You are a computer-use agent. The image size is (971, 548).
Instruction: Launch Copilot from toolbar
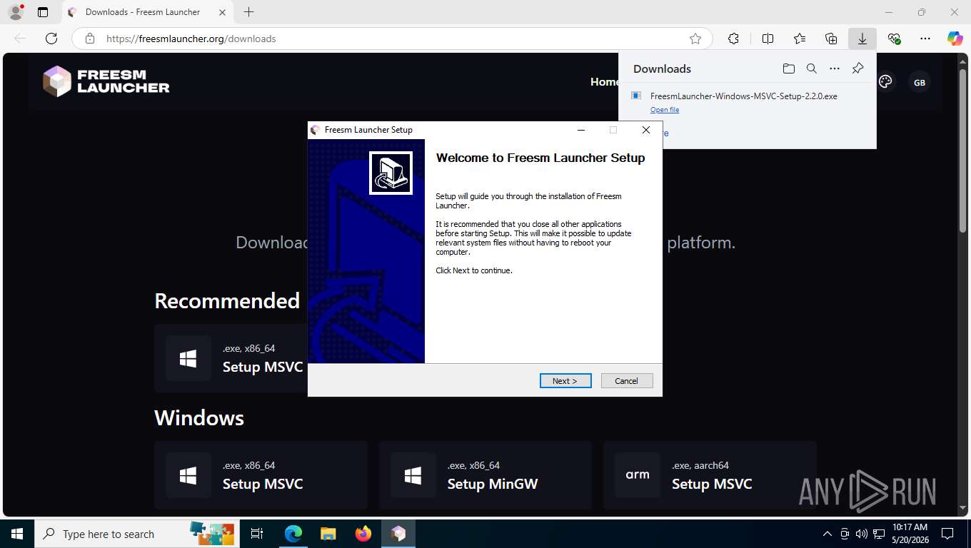click(x=955, y=39)
